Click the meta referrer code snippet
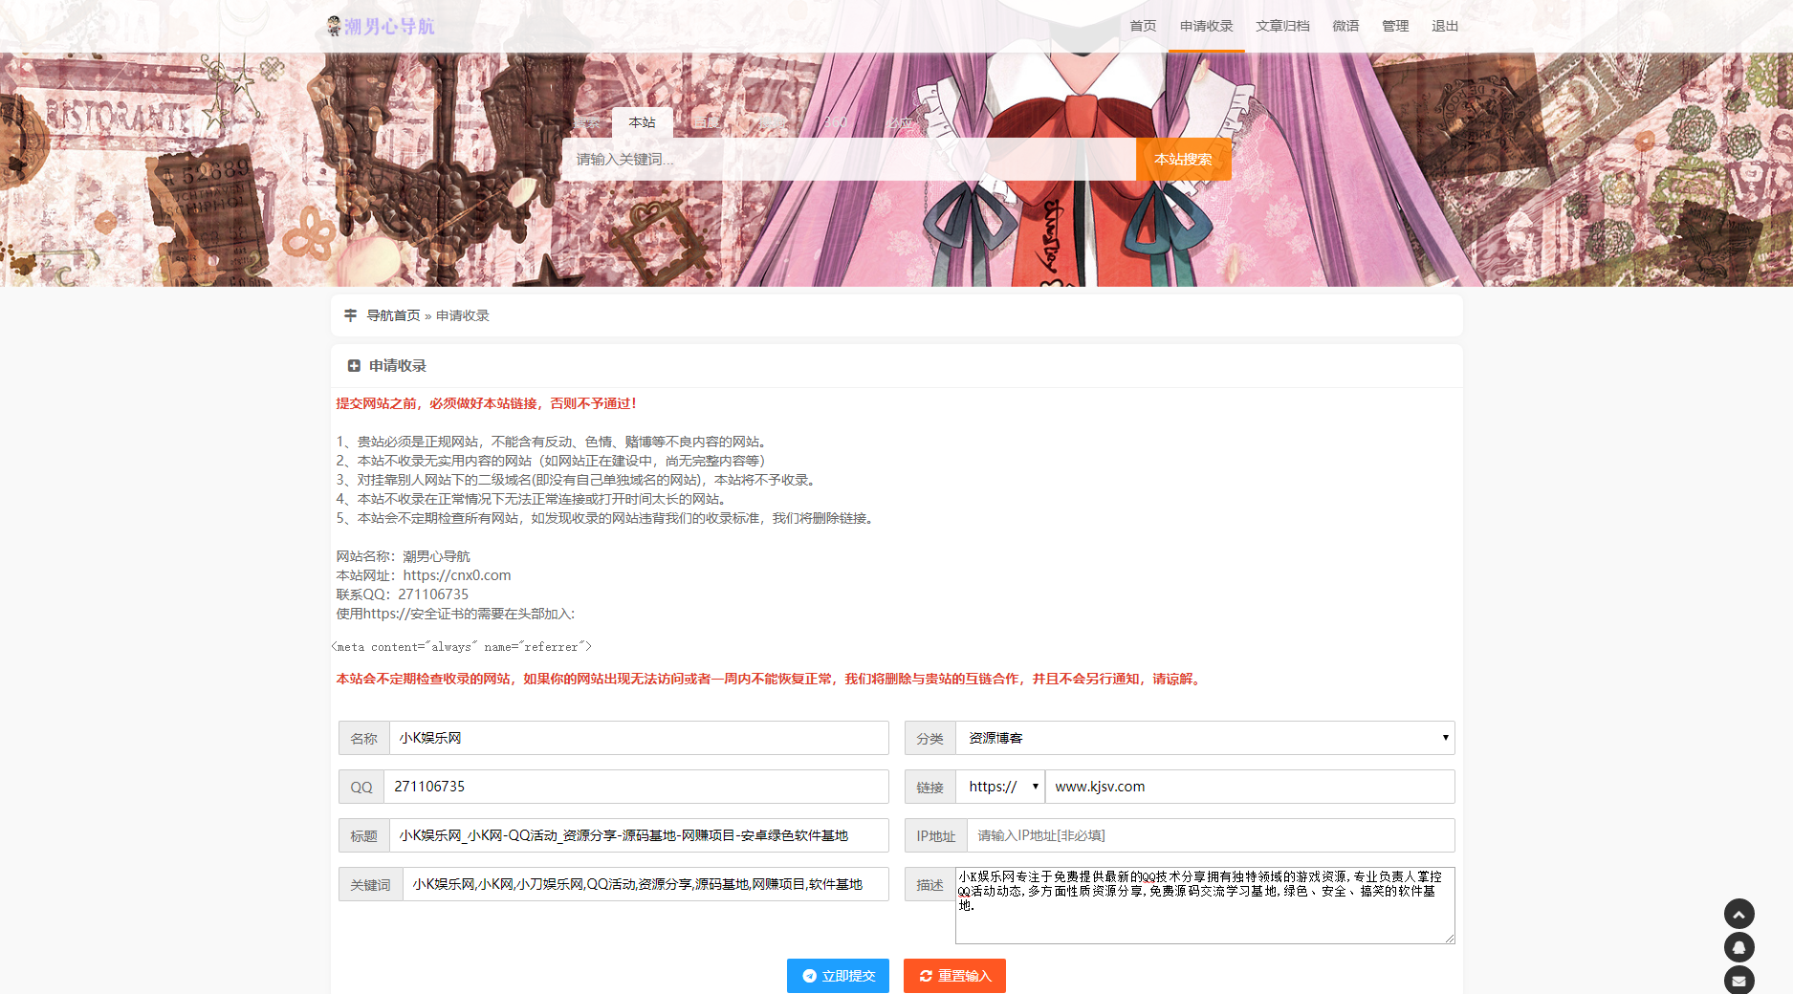 click(462, 647)
